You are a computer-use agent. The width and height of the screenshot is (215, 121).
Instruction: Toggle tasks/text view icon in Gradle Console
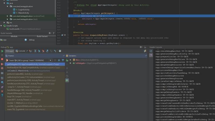[x=151, y=51]
